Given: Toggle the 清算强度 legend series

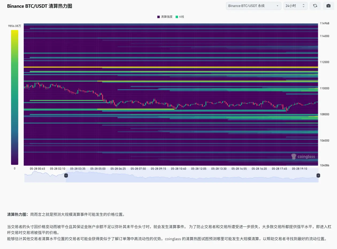Looking at the screenshot, I should click(x=165, y=17).
